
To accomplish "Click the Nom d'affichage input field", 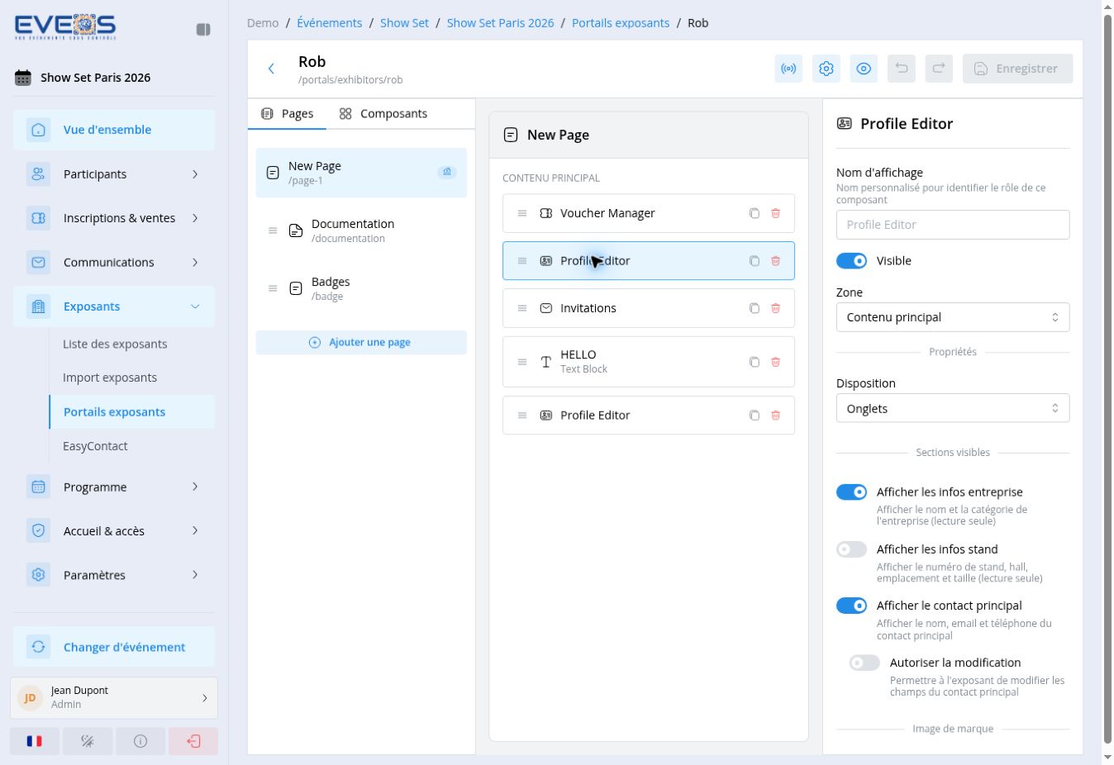I will click(x=953, y=225).
